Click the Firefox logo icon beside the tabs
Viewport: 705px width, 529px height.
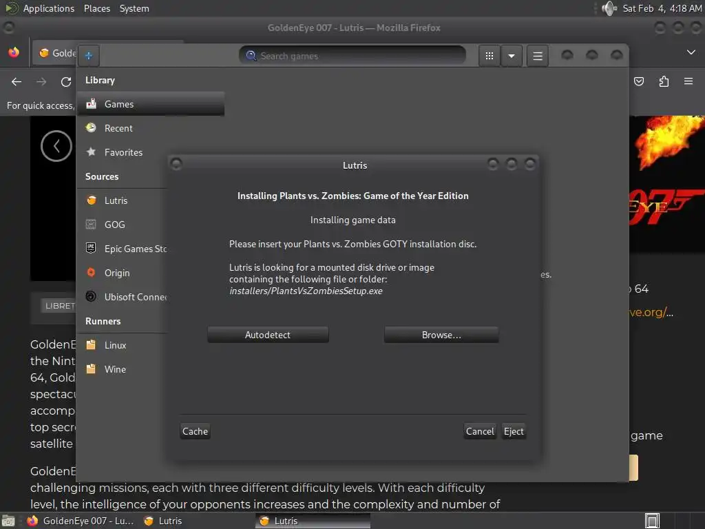pos(14,52)
